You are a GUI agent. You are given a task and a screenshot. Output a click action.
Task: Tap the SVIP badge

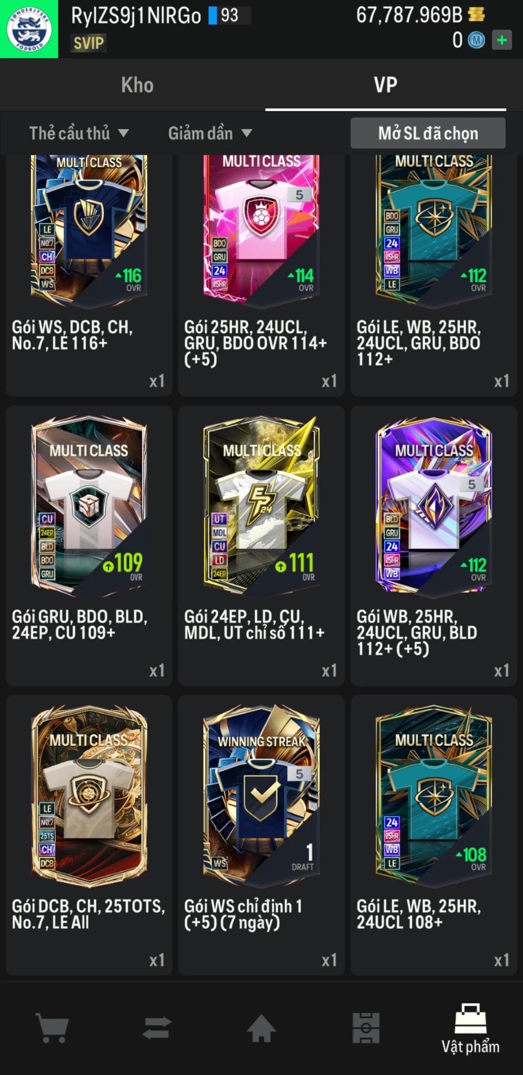point(89,43)
